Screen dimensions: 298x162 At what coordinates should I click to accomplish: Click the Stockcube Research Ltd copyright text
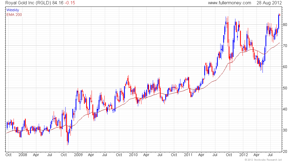click(263, 160)
